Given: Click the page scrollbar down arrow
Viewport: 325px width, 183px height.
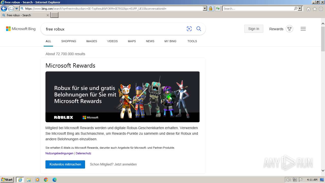Looking at the screenshot, I should 323,171.
